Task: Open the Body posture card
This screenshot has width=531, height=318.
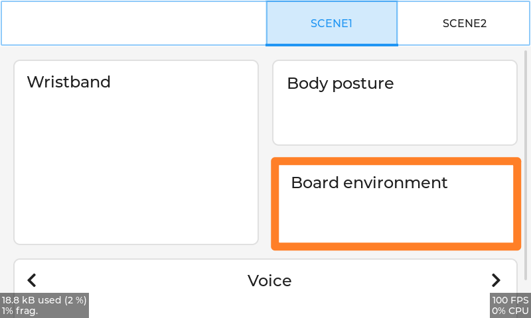Action: [394, 103]
